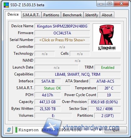Click the SSD-Z application icon in title bar
This screenshot has height=138, width=131.
pos(6,5)
